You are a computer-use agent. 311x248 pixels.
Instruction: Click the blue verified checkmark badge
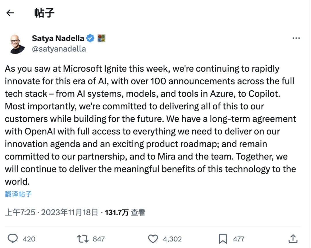[90, 38]
